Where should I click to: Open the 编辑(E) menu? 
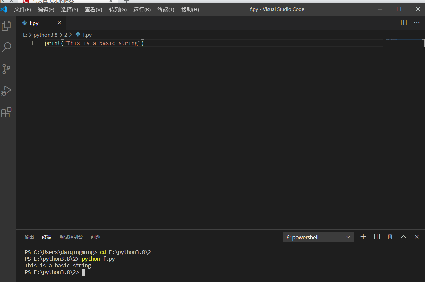point(46,10)
